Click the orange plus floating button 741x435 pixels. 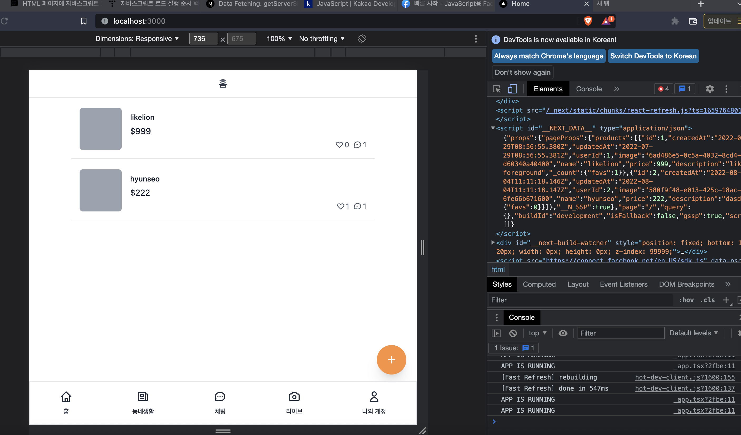click(391, 360)
